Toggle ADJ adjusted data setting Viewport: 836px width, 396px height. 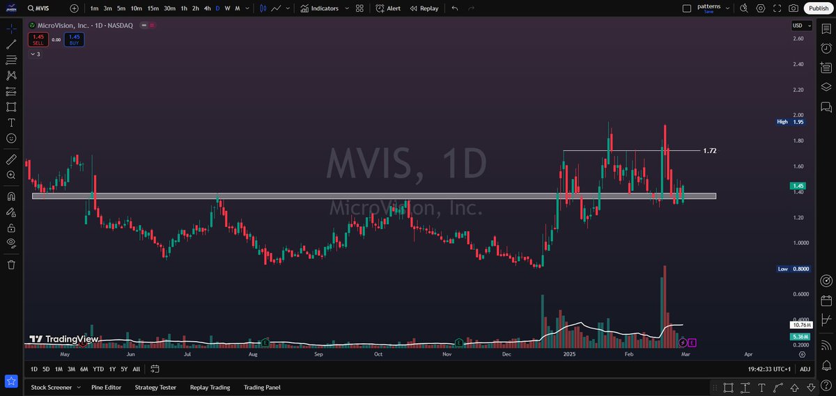[x=805, y=369]
